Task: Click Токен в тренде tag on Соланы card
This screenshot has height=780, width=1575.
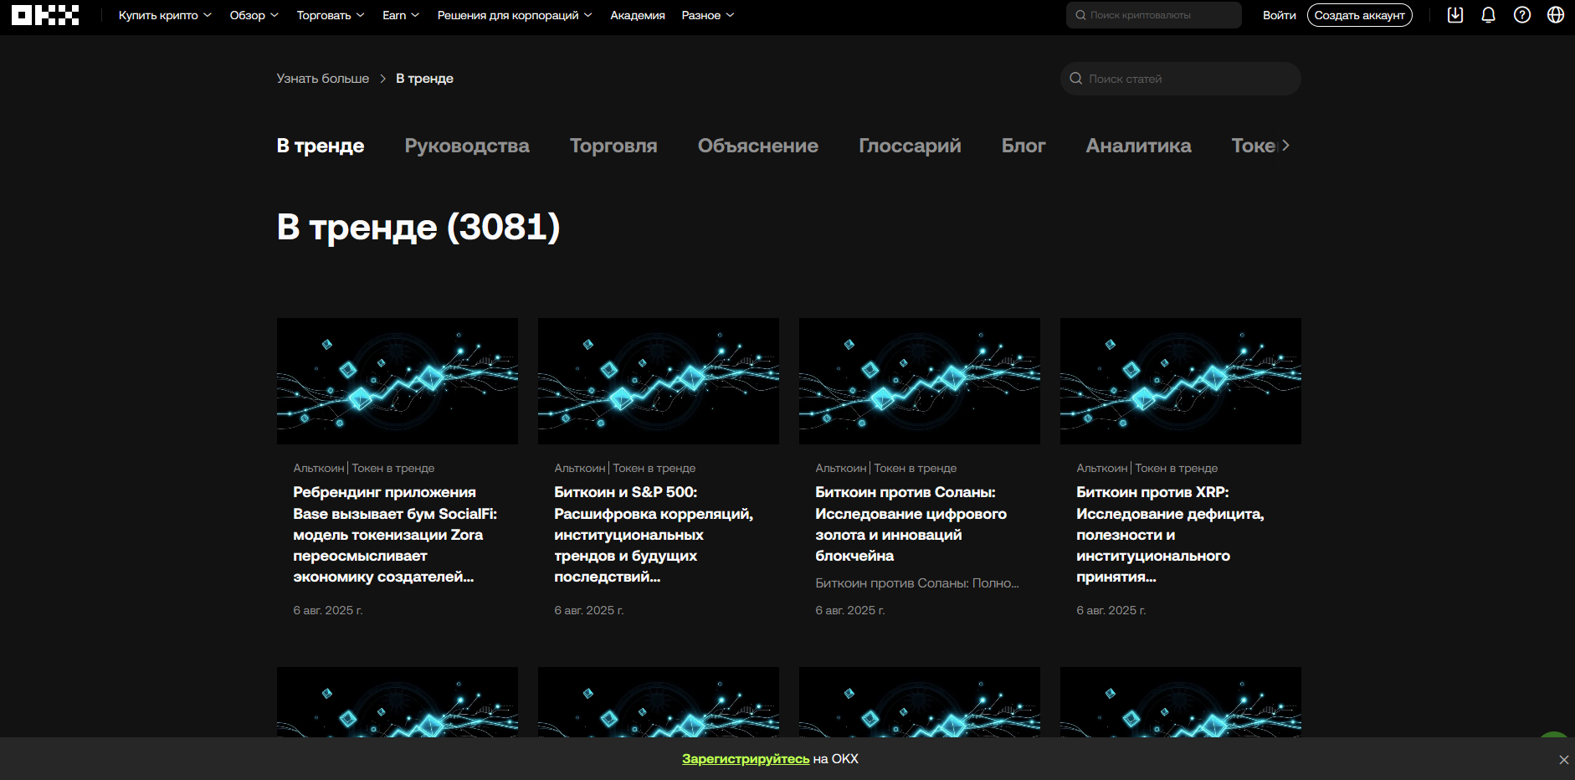Action: [916, 469]
